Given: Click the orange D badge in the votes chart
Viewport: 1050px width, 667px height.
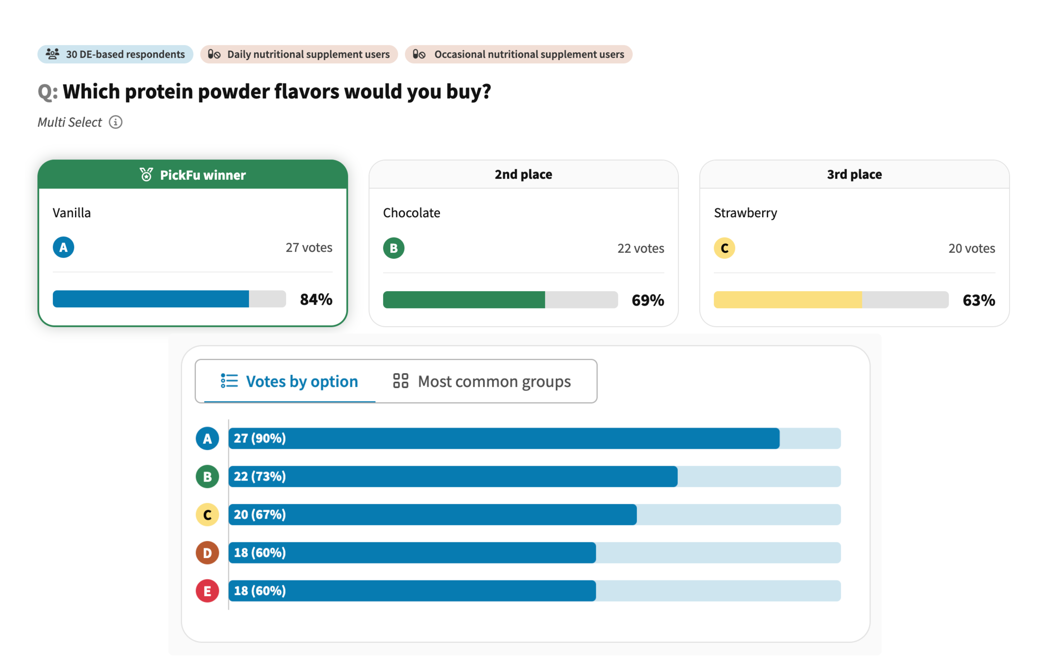Looking at the screenshot, I should point(207,553).
